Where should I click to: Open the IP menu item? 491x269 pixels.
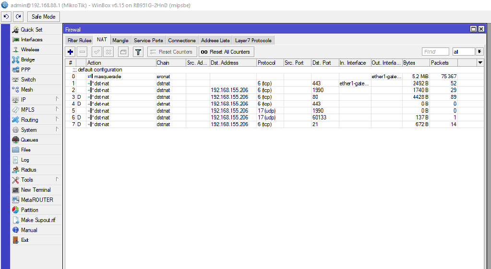click(x=36, y=99)
